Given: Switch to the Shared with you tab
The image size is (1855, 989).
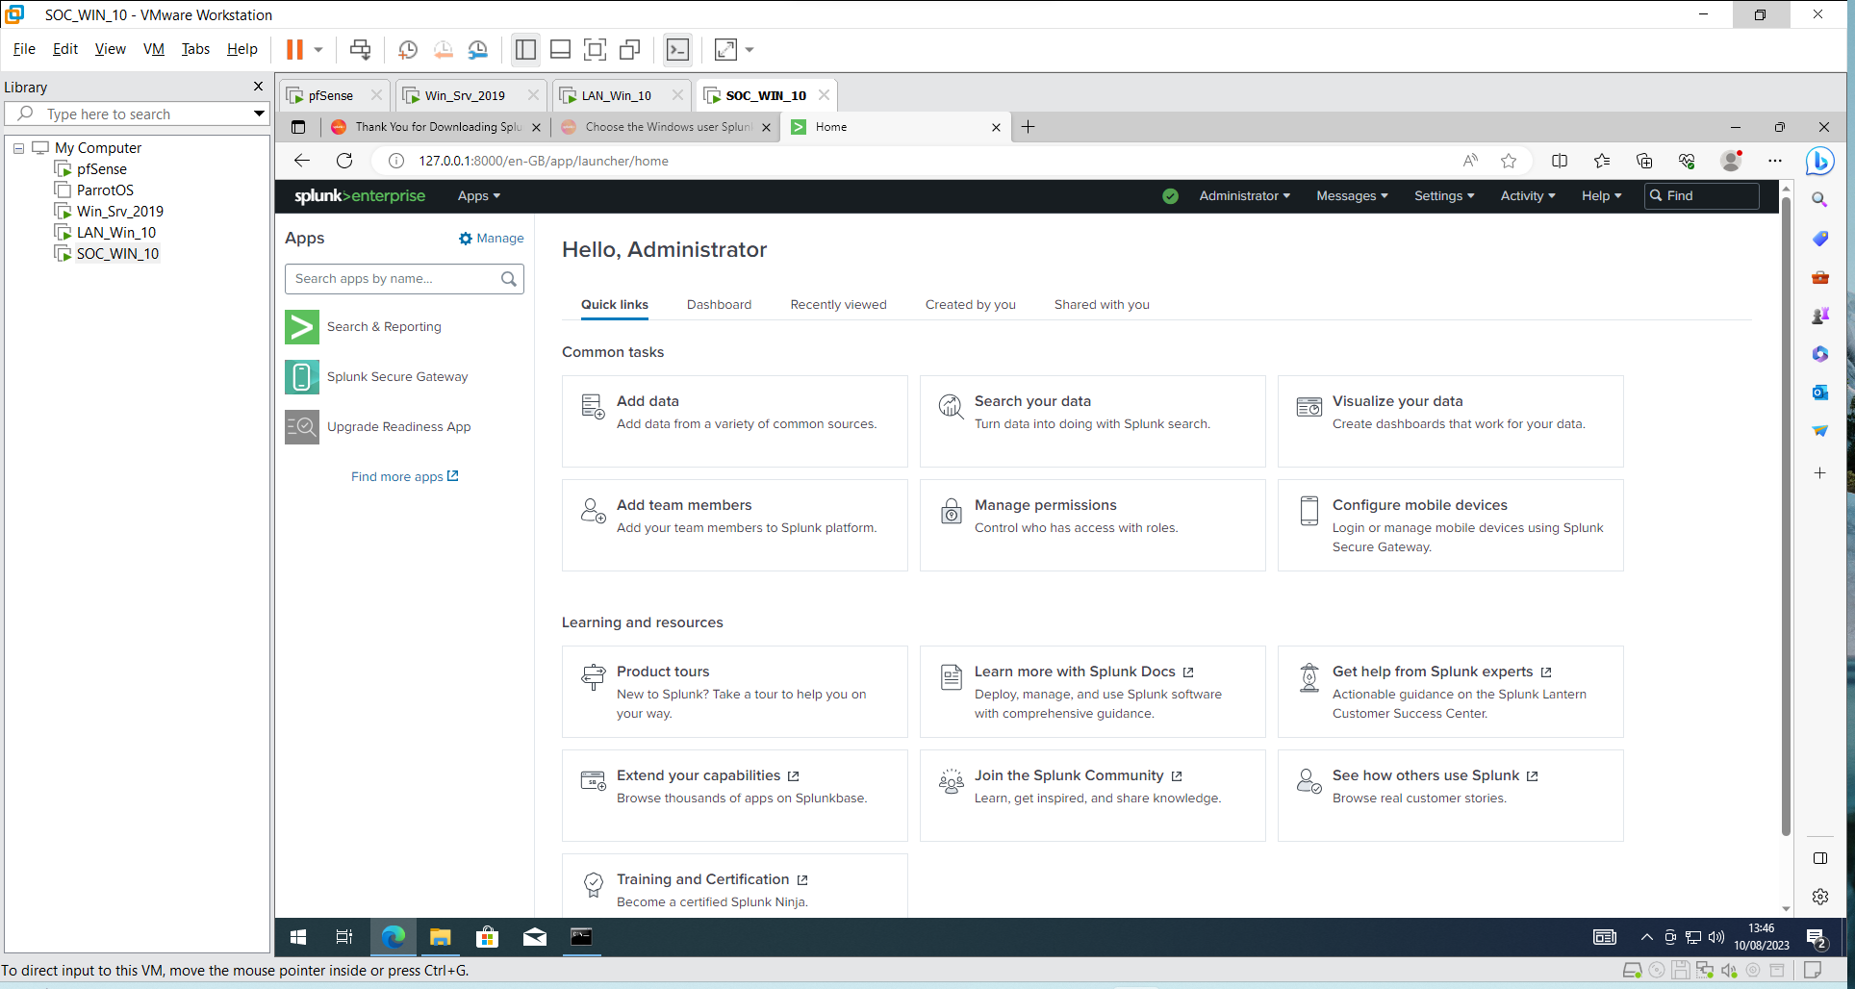Looking at the screenshot, I should pos(1102,305).
